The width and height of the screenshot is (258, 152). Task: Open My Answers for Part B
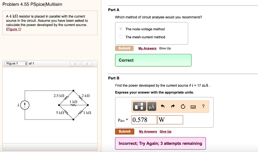coord(148,131)
